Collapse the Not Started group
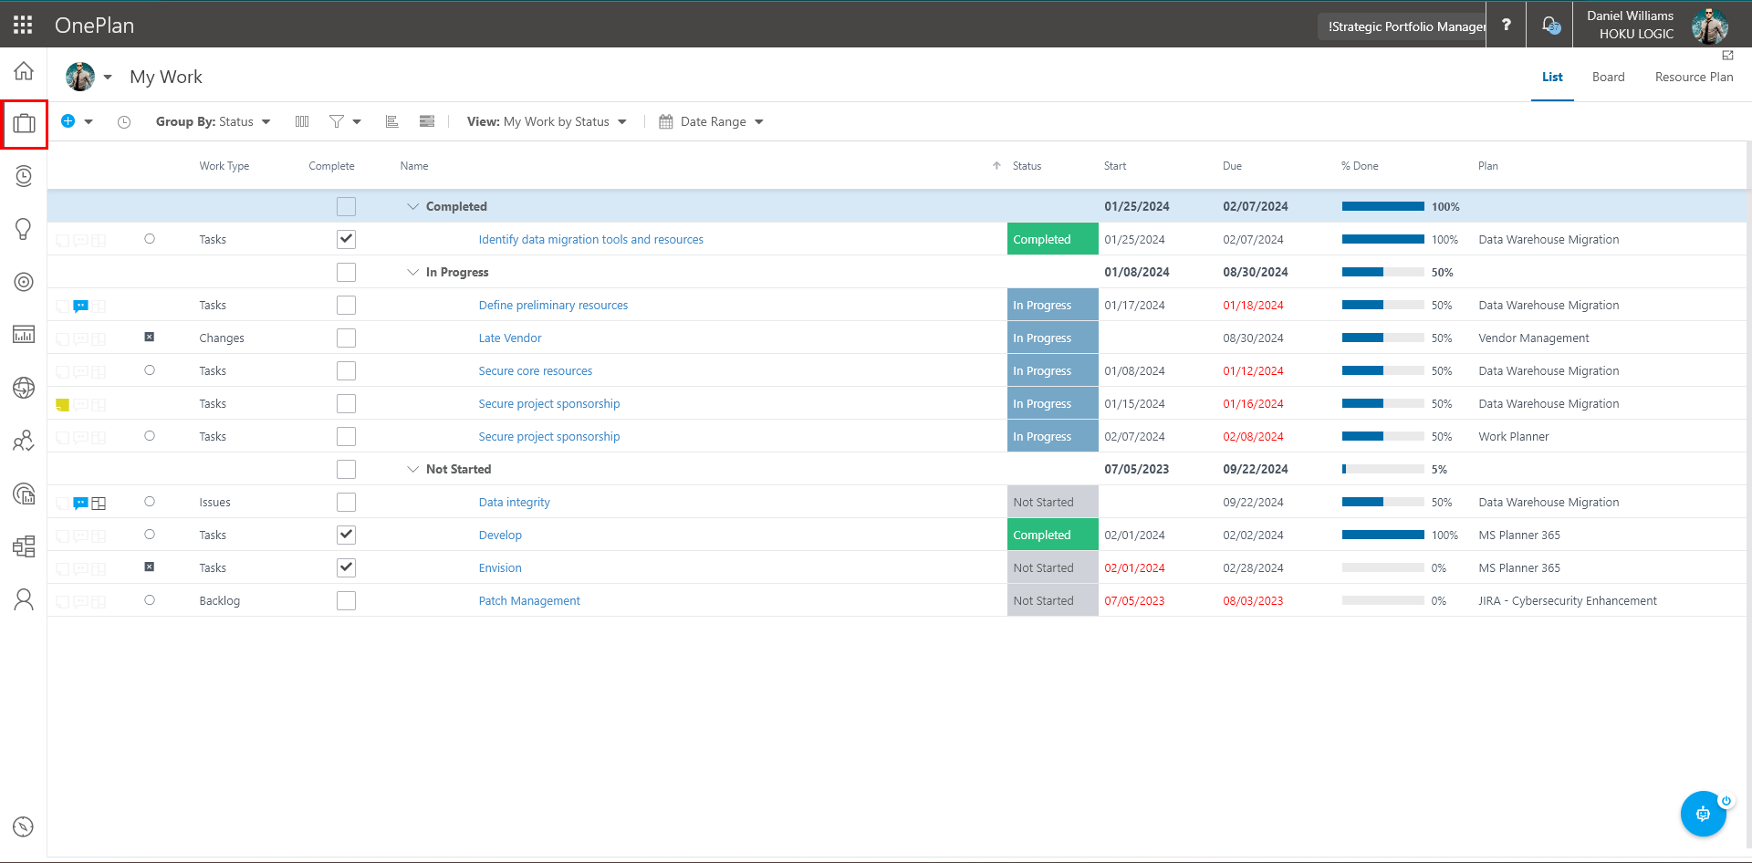 [x=412, y=470]
